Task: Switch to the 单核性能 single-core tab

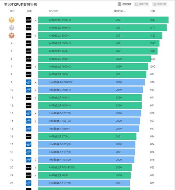Action: [x=141, y=4]
